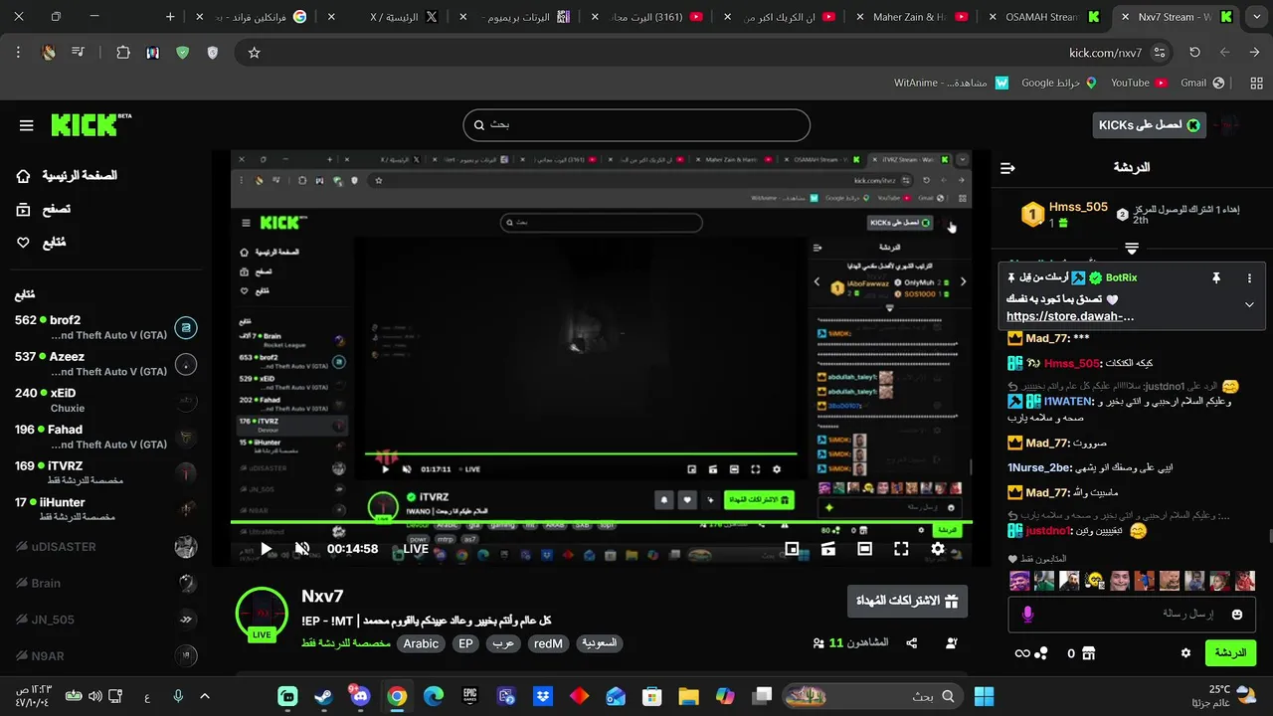1273x716 pixels.
Task: Click Hmss_505 top gifter entry
Action: tap(1064, 214)
